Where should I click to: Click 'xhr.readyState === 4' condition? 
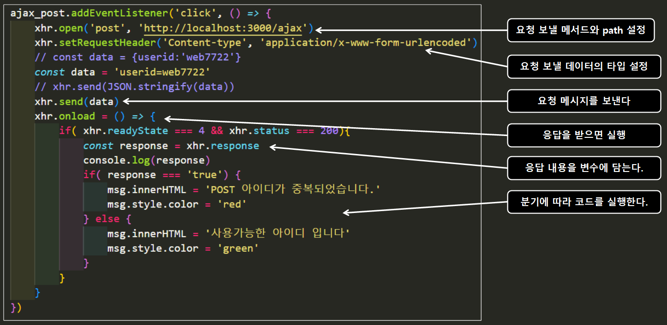click(x=144, y=131)
